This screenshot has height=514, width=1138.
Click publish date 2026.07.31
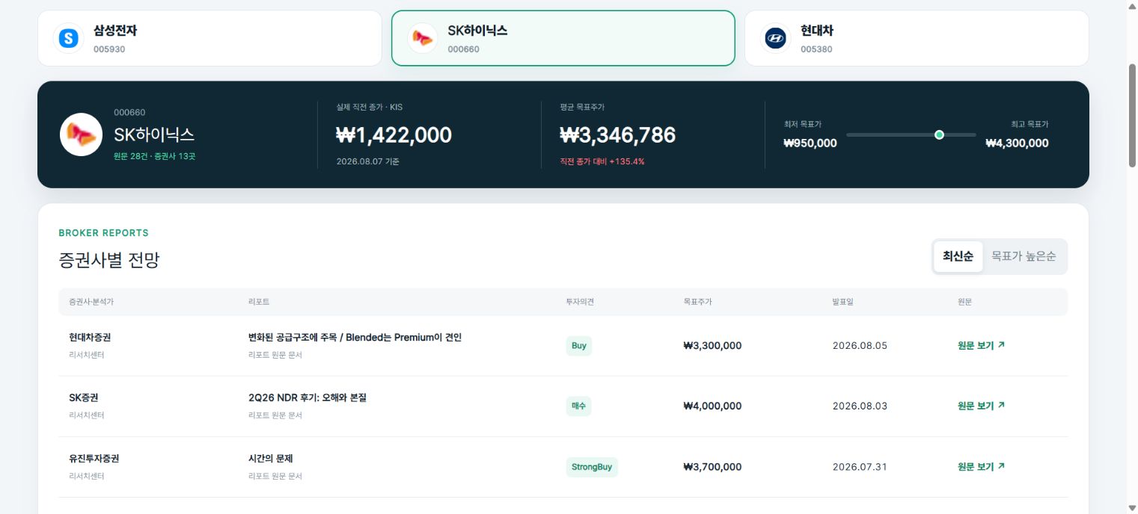click(860, 466)
